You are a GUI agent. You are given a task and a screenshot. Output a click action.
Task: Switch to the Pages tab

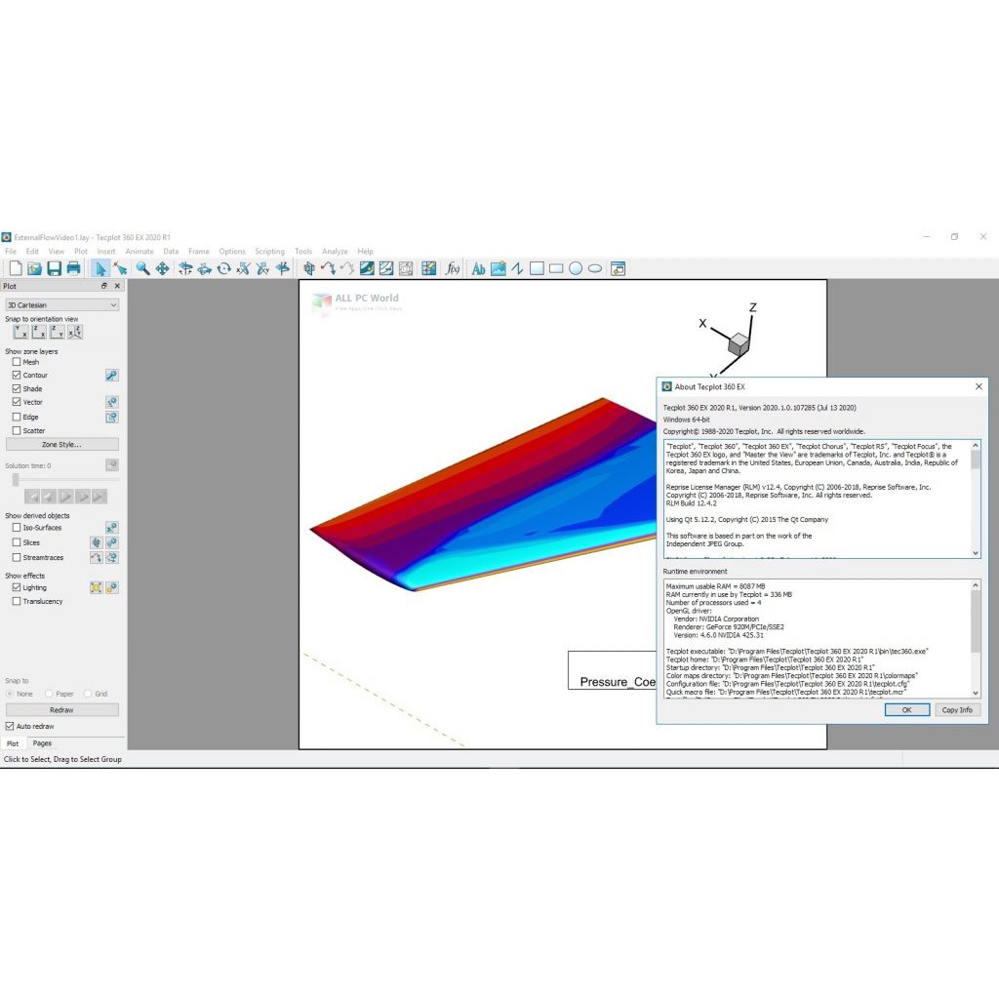click(x=42, y=743)
